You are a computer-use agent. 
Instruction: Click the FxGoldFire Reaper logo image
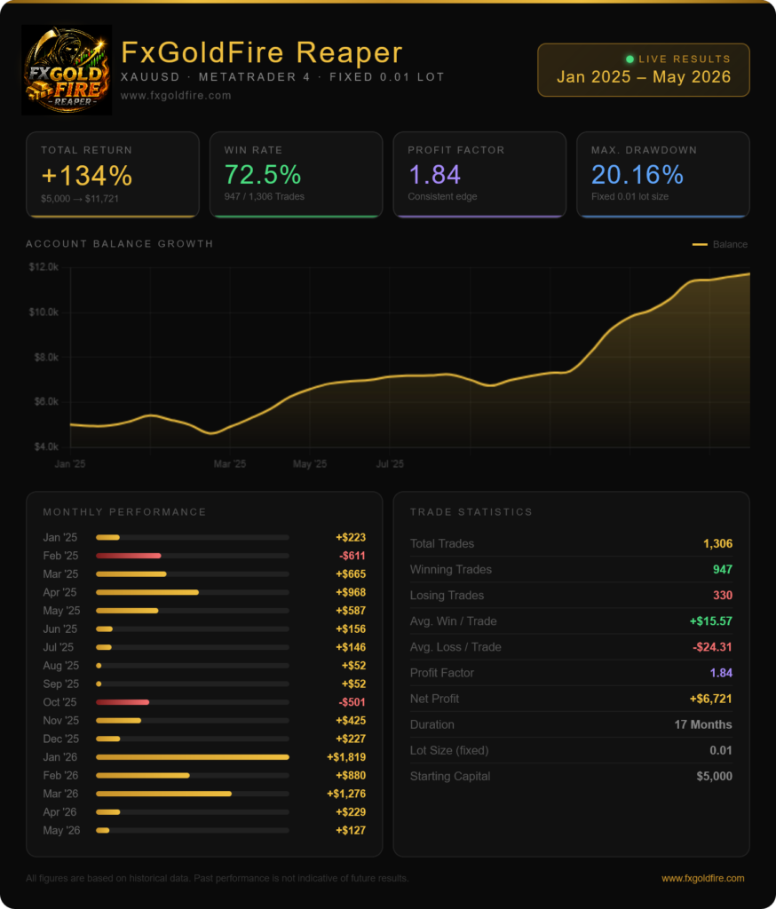pos(67,69)
